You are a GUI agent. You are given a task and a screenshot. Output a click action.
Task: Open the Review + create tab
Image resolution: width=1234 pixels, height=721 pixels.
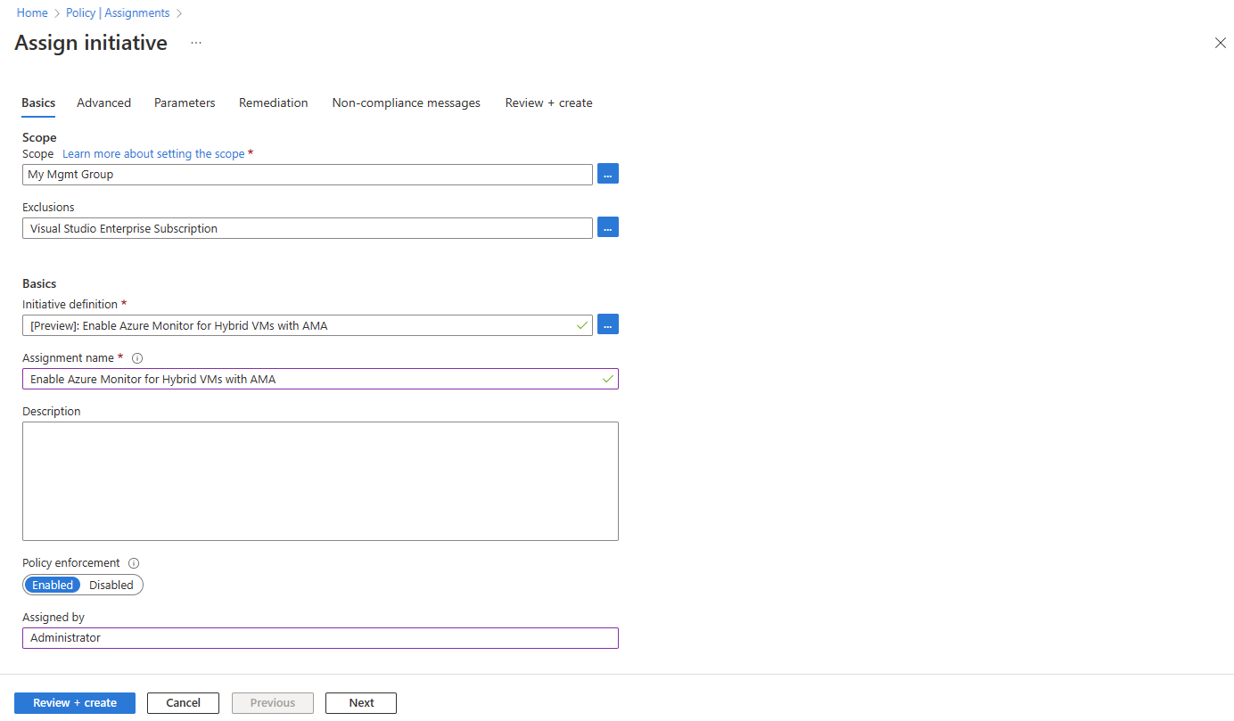[x=548, y=103]
